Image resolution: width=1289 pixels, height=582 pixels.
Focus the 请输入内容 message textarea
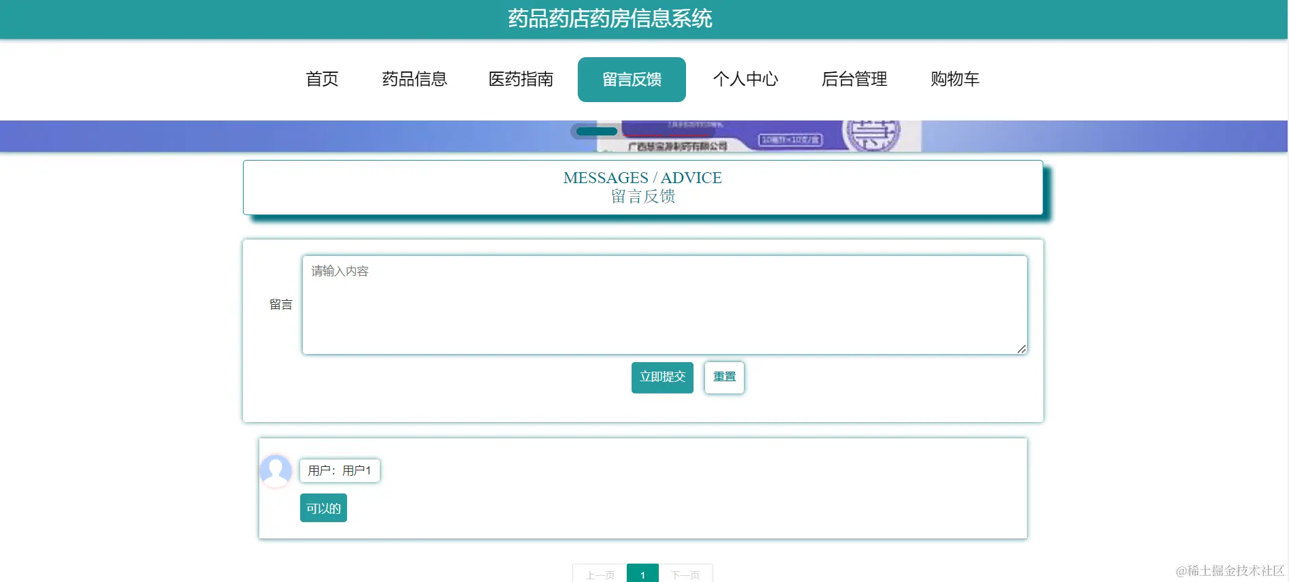pos(664,305)
